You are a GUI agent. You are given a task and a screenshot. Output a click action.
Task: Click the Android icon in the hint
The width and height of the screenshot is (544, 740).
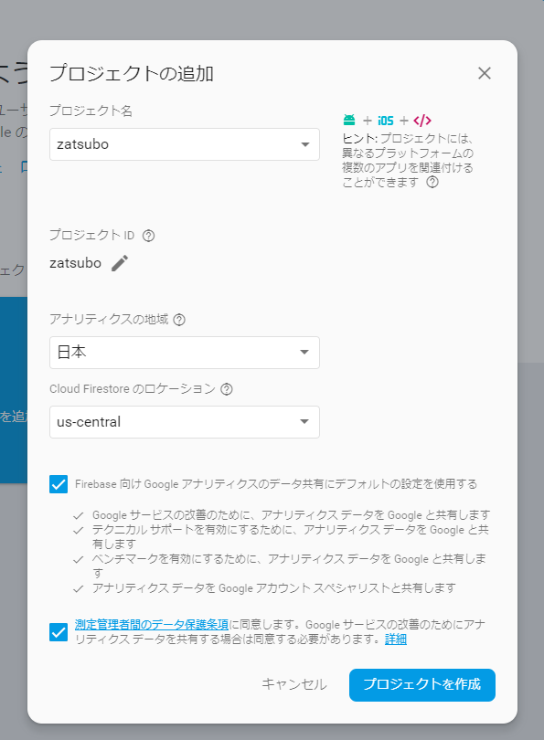coord(349,120)
